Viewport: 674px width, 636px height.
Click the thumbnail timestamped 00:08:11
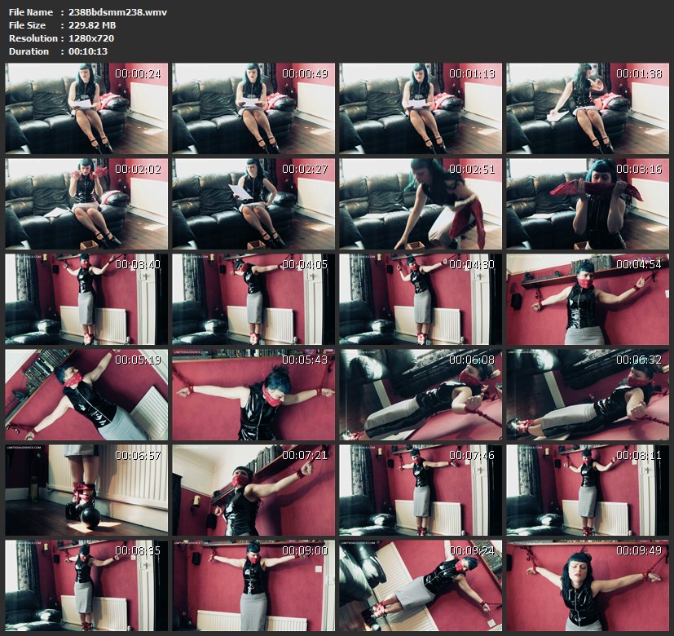(588, 490)
